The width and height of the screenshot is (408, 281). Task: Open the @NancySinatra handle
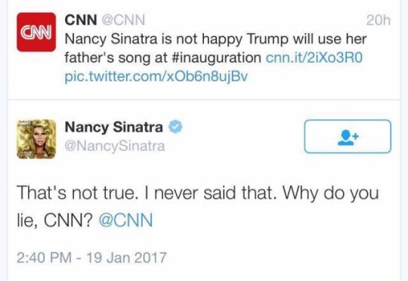click(x=115, y=147)
